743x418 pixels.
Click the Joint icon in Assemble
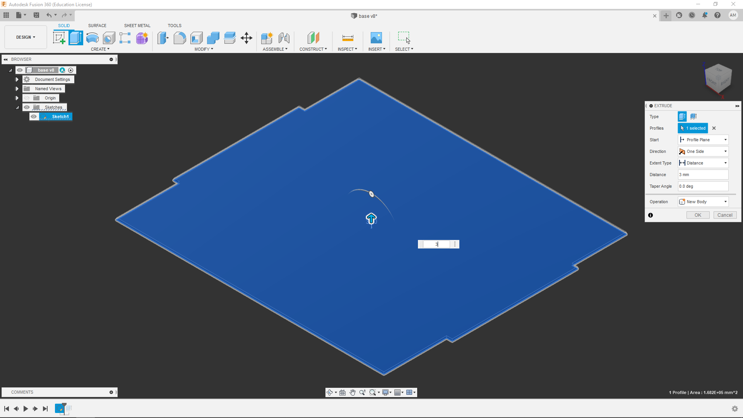(284, 38)
